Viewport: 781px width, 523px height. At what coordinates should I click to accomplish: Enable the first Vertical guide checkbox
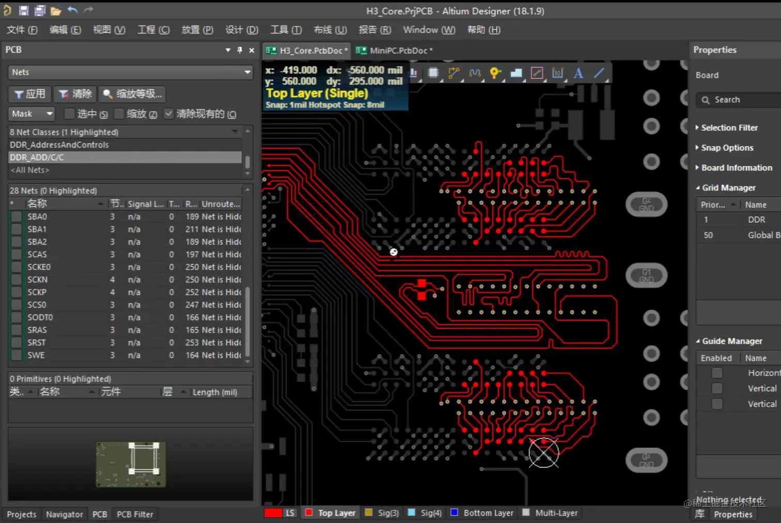[717, 388]
